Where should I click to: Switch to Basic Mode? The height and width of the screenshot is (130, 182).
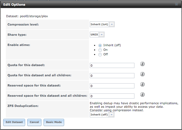pos(54,122)
